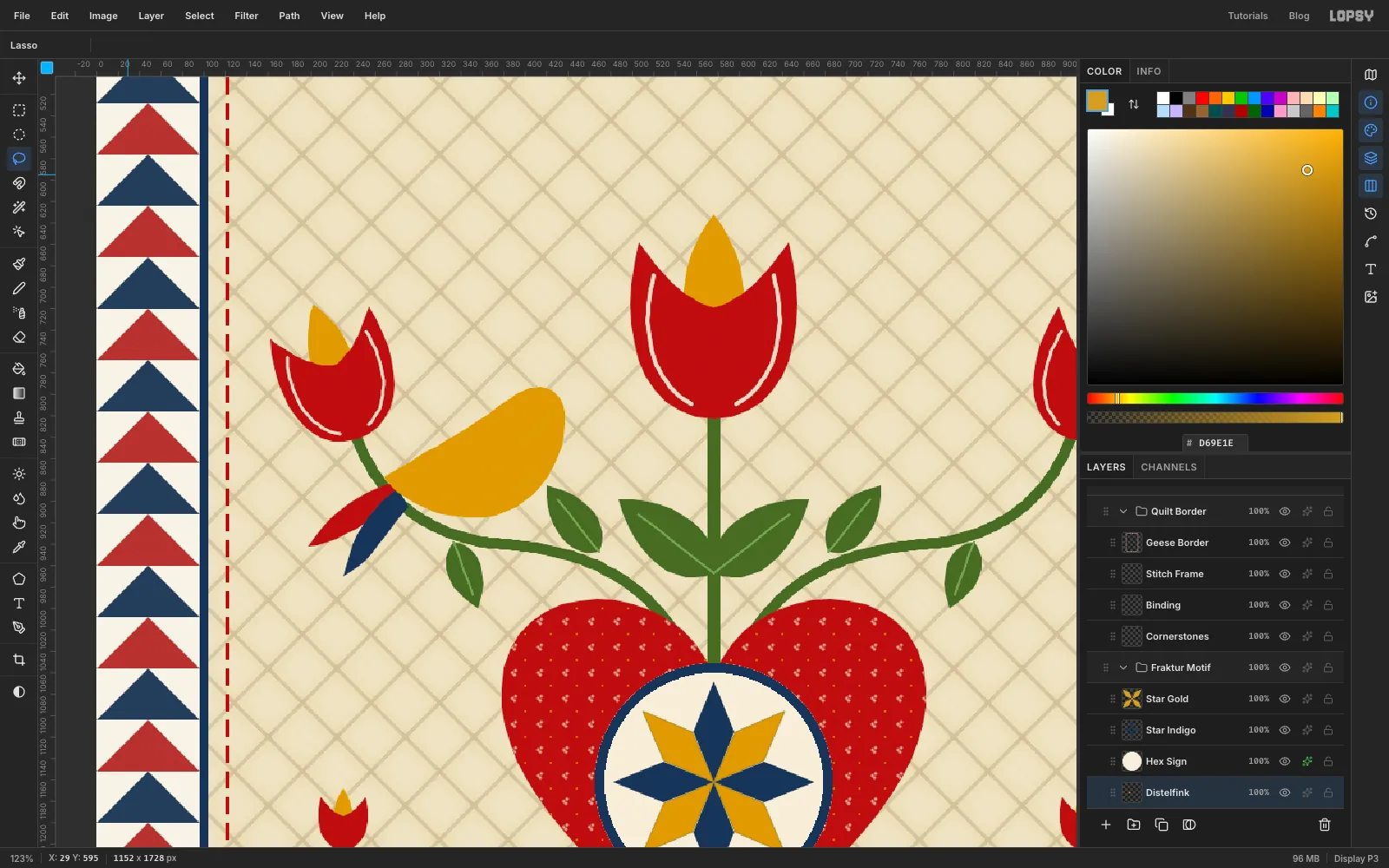
Task: Switch to the Info tab
Action: coord(1149,71)
